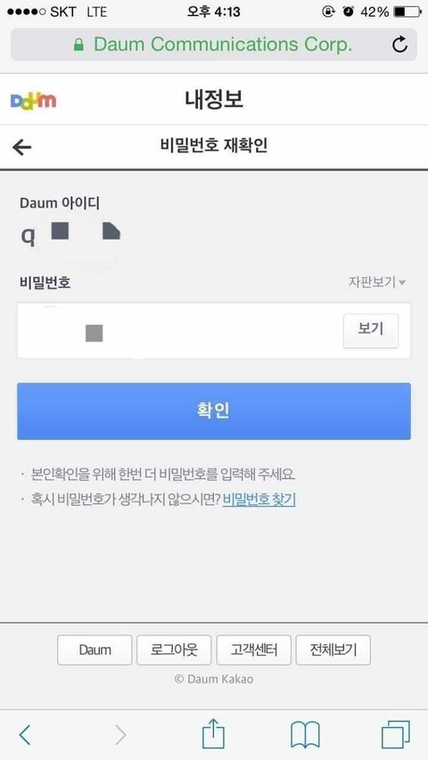Reload the page with refresh icon
Viewport: 428px width, 760px height.
click(399, 45)
